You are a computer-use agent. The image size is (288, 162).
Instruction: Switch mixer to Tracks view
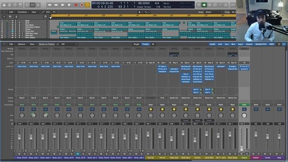point(145,44)
